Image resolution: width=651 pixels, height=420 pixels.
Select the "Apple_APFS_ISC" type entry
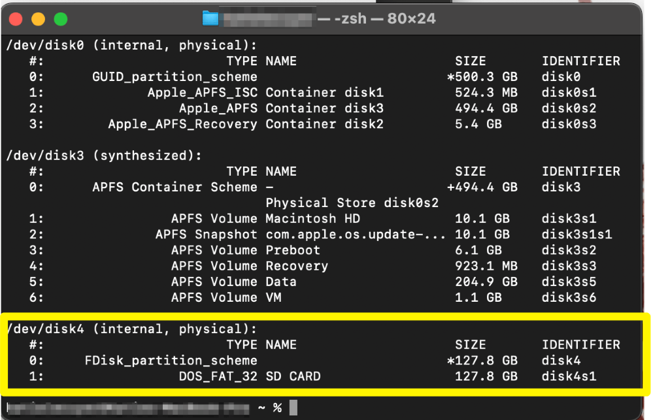pos(202,93)
